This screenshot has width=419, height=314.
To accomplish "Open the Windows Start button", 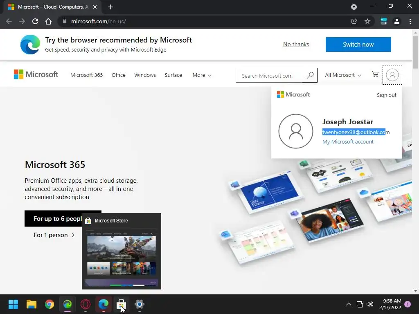I will 13,304.
